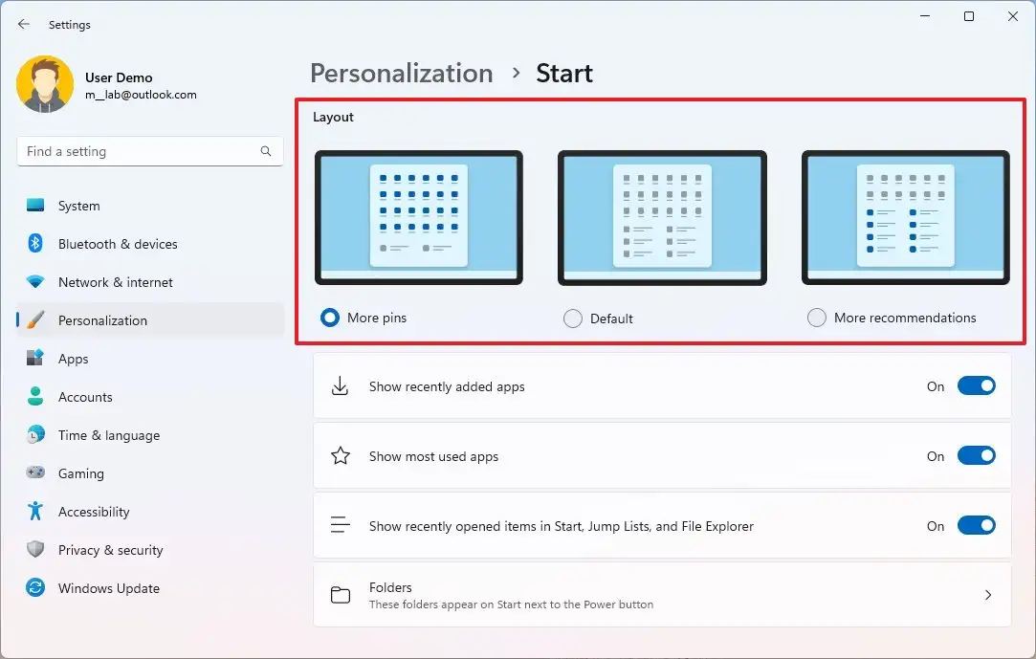Open the Apps icon in sidebar
The height and width of the screenshot is (659, 1036).
click(35, 359)
